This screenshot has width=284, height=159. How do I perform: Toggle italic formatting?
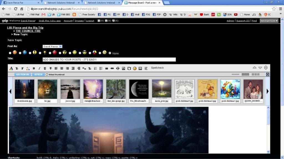39,68
